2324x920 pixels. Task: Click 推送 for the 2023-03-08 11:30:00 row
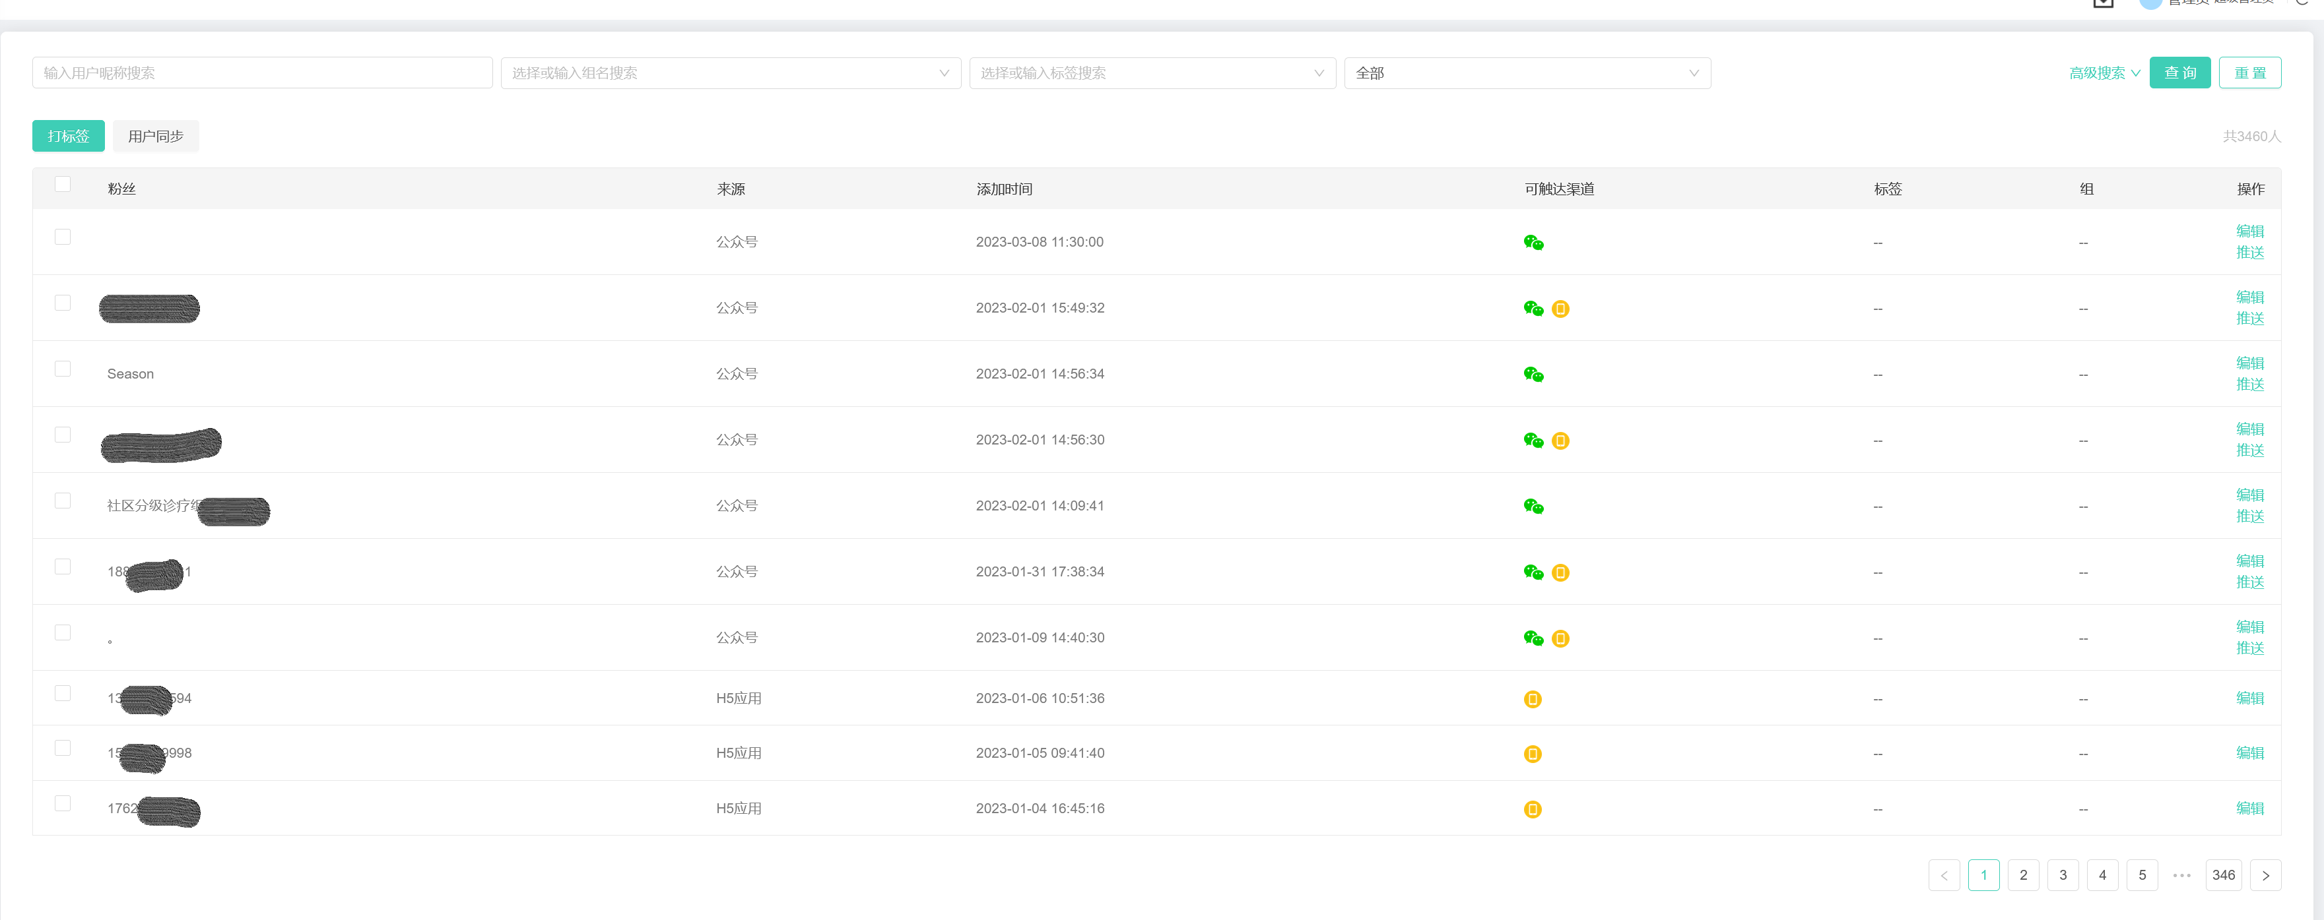(x=2249, y=253)
